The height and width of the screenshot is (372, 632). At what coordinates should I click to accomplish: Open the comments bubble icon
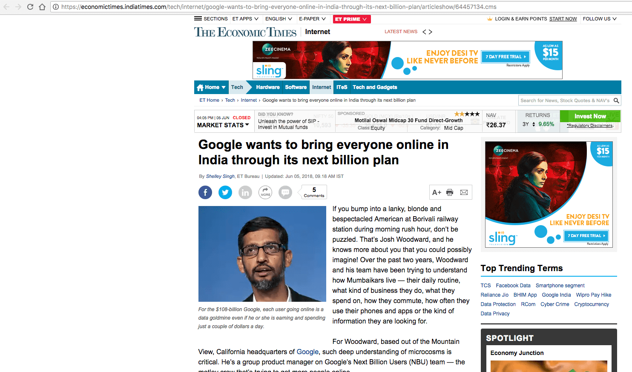[x=285, y=192]
